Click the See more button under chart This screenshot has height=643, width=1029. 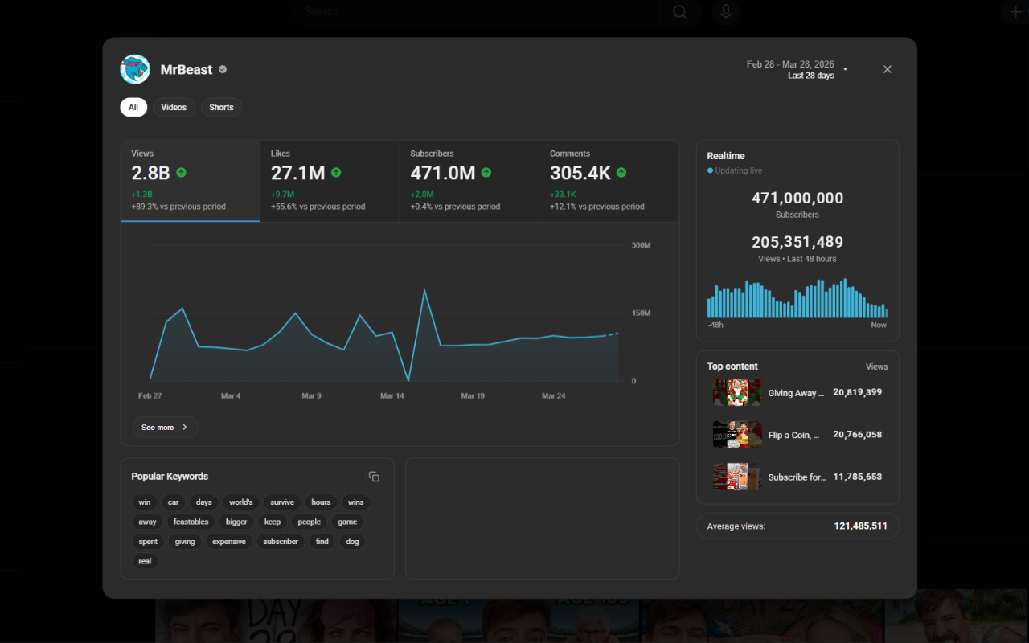[x=166, y=428]
